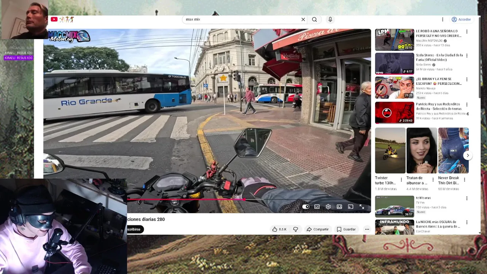Toggle the autoplay switch in the player
The image size is (487, 274).
306,207
